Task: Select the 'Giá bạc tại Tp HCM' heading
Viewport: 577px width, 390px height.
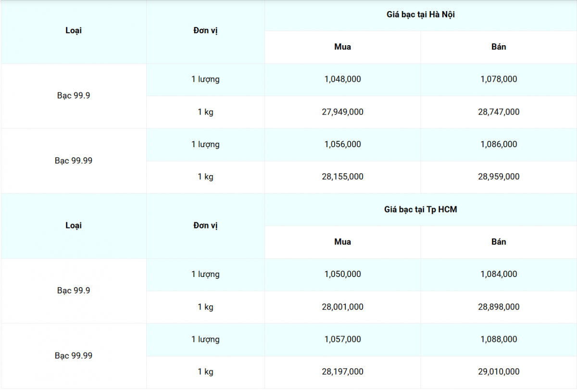Action: (420, 210)
